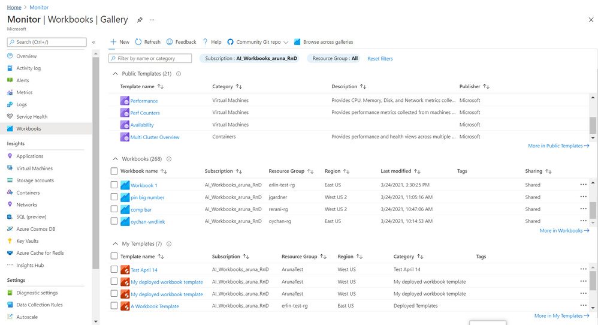Screen dimensions: 598x325
Task: Collapse sidebar with double chevron icon
Action: 93,42
